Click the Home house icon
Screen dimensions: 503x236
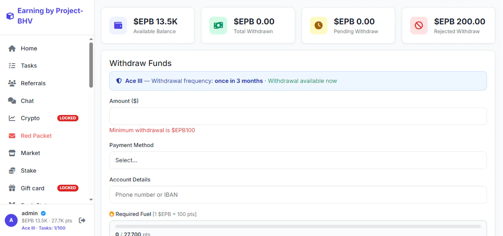pos(12,48)
